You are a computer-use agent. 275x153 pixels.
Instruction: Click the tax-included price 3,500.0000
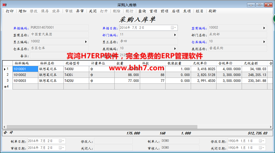[x=229, y=81]
